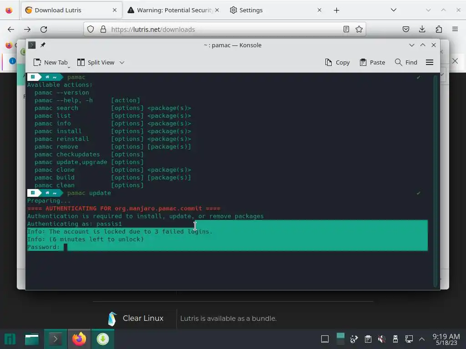Expand the Split View dropdown arrow
The image size is (466, 349).
click(122, 62)
